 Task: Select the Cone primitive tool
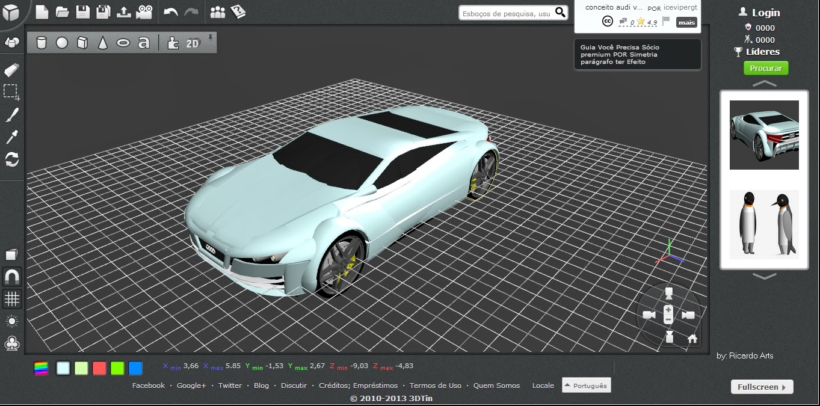pyautogui.click(x=102, y=42)
